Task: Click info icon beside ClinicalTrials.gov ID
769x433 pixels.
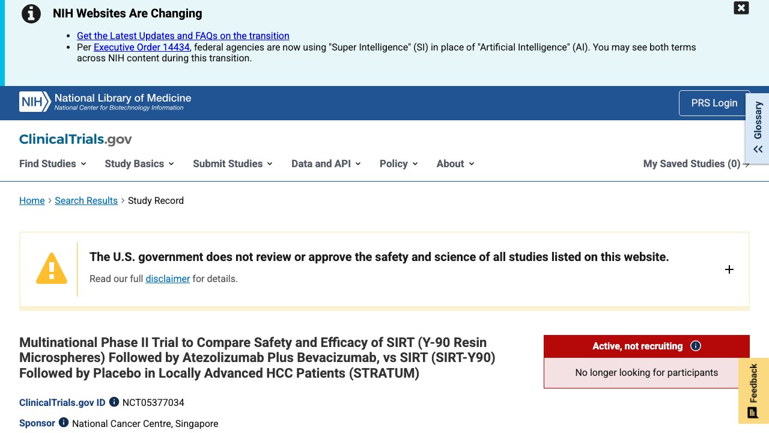Action: click(114, 402)
